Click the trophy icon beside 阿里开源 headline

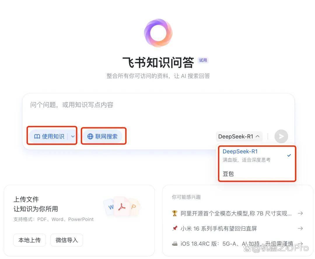point(175,213)
